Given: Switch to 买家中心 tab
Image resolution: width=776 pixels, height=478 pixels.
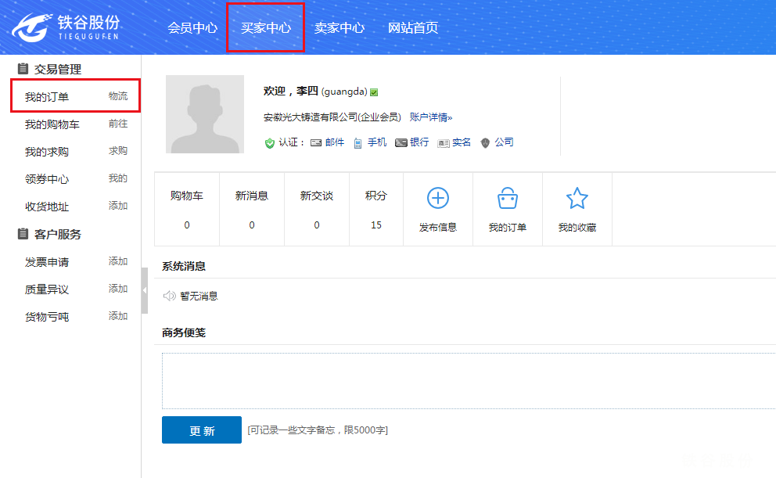Looking at the screenshot, I should point(265,28).
